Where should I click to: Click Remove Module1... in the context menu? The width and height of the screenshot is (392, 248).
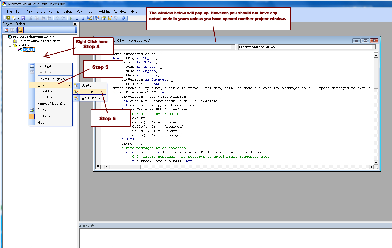coord(51,104)
